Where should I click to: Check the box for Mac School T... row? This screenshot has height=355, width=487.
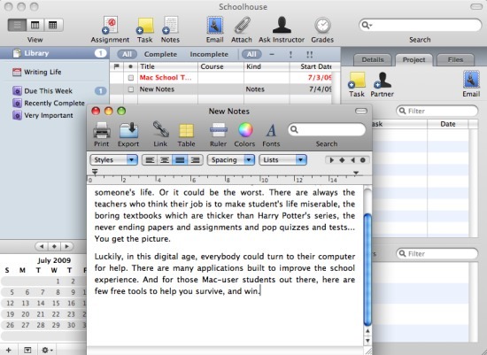(x=131, y=78)
